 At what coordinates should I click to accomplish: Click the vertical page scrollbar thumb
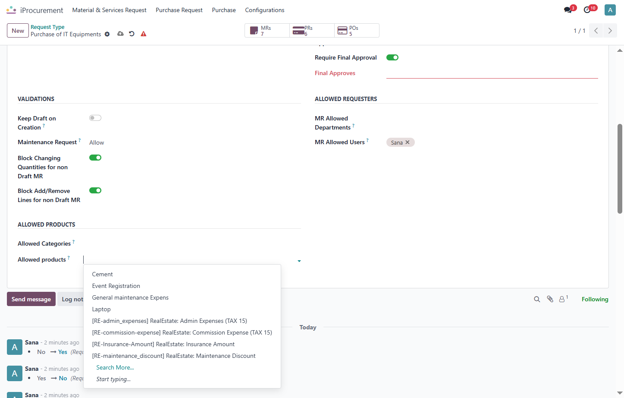[x=620, y=169]
